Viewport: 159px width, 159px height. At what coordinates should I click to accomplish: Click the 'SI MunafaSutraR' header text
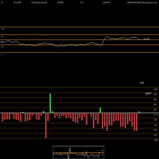point(39,3)
